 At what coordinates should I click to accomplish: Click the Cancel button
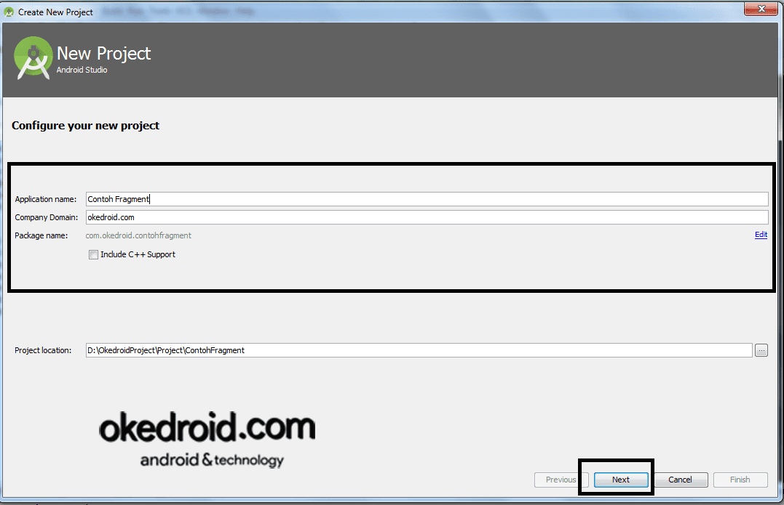pyautogui.click(x=680, y=480)
